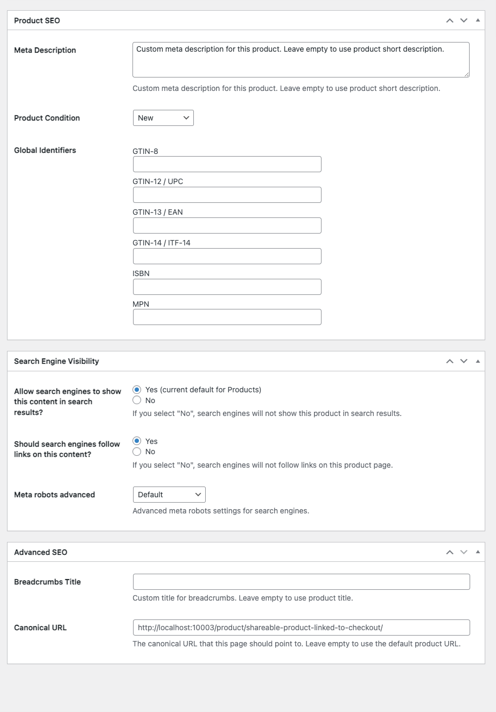Image resolution: width=496 pixels, height=712 pixels.
Task: Choose No for following links
Action: click(x=137, y=452)
